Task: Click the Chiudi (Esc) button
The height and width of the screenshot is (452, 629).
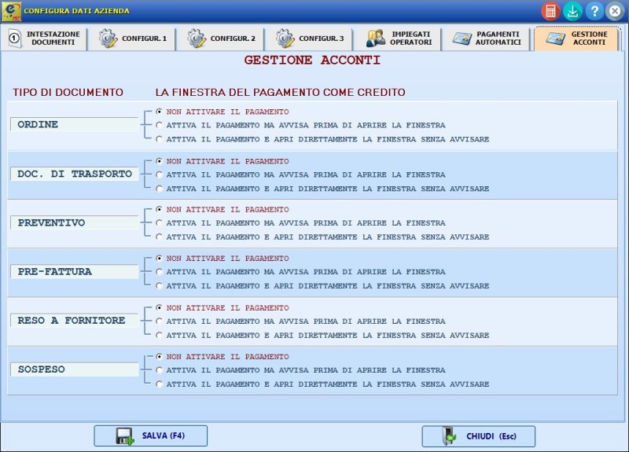Action: pos(479,436)
